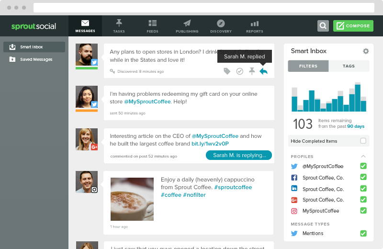Click the Sarah M. is replying badge
The width and height of the screenshot is (383, 249).
coord(239,155)
